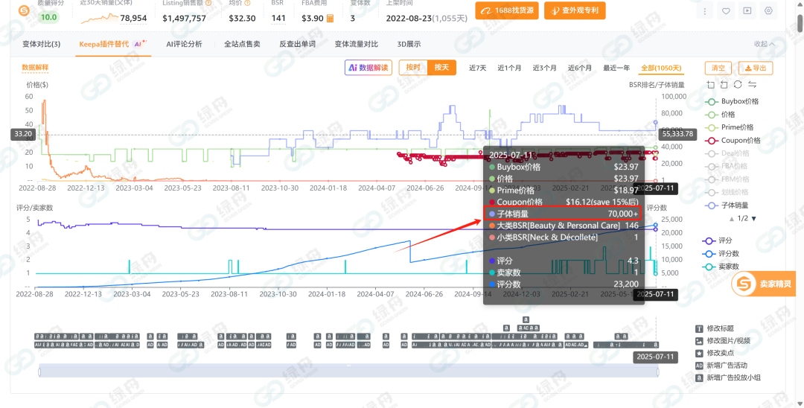Open the AI评论分析 tab
The image size is (804, 408).
tap(184, 44)
